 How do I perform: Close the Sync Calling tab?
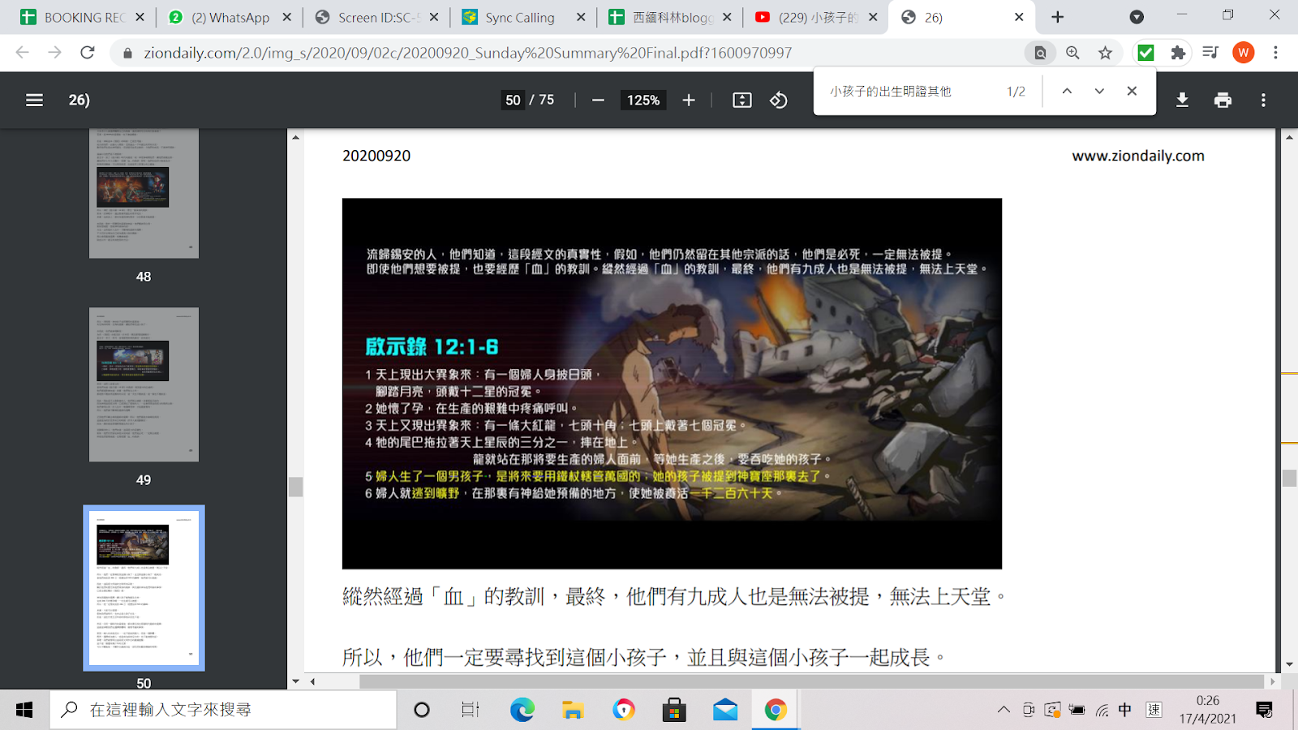[581, 17]
